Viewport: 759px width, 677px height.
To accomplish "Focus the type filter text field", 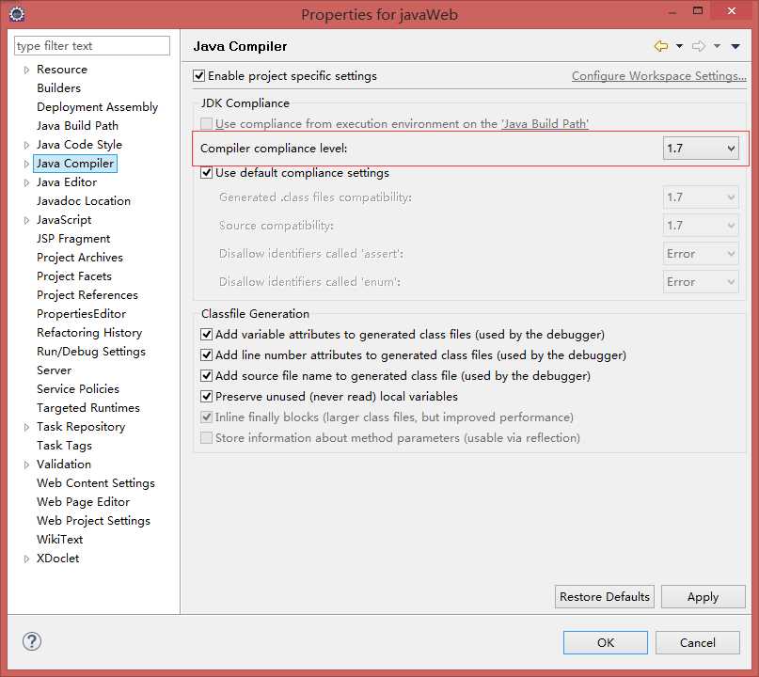I will click(92, 46).
